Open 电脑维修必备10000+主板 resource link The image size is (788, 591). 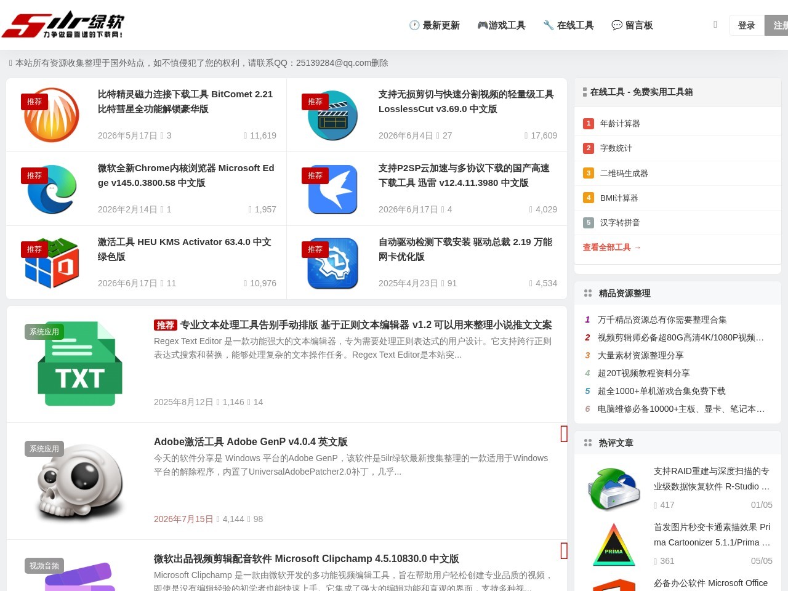(681, 409)
